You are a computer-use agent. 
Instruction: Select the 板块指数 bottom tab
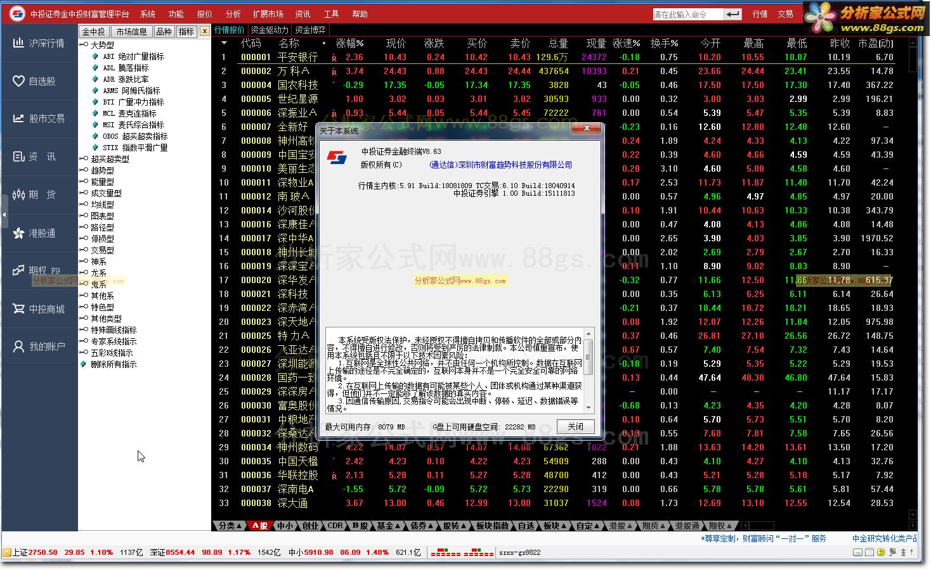point(493,526)
